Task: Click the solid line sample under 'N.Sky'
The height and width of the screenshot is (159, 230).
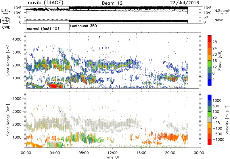Action: pos(5,13)
